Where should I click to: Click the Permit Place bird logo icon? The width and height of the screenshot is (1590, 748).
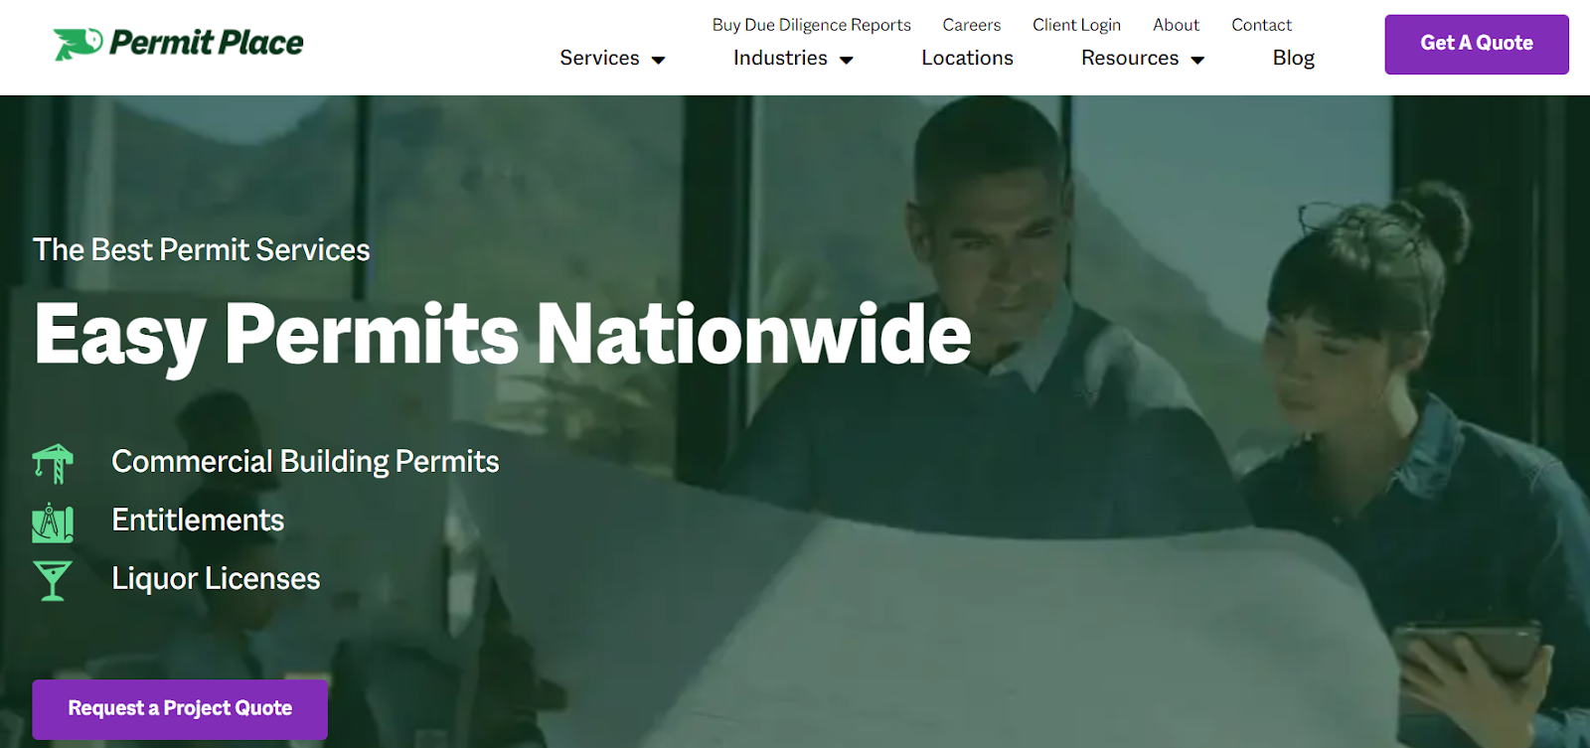pos(79,44)
